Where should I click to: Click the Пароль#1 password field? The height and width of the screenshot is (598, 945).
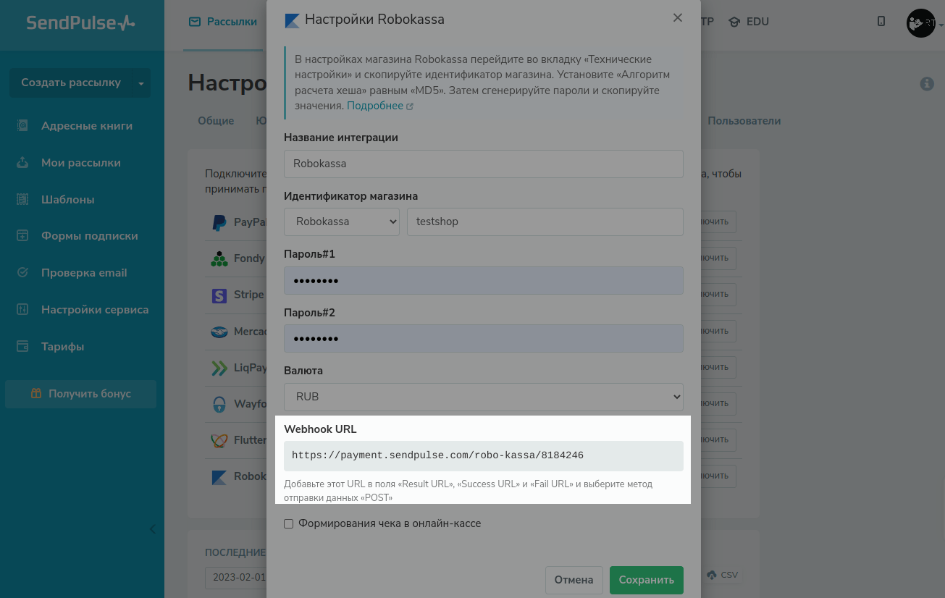click(x=484, y=280)
